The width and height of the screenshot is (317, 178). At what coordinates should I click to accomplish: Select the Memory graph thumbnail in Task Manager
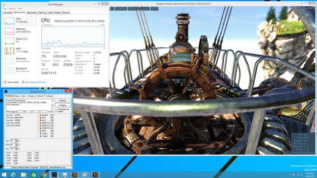click(x=9, y=31)
